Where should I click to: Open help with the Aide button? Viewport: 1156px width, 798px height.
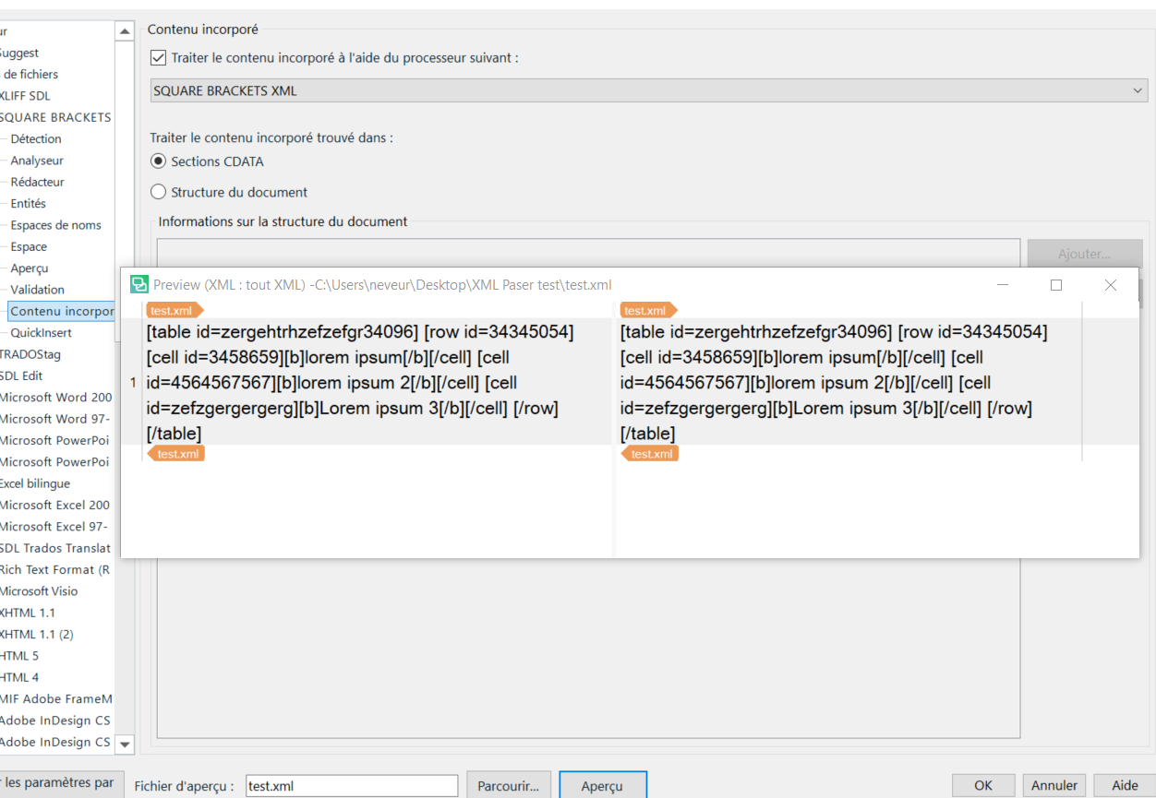(x=1125, y=786)
